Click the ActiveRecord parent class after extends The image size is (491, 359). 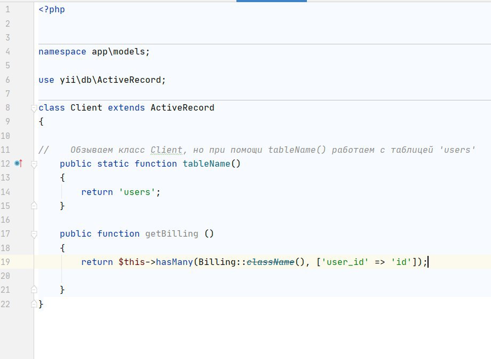[x=183, y=107]
